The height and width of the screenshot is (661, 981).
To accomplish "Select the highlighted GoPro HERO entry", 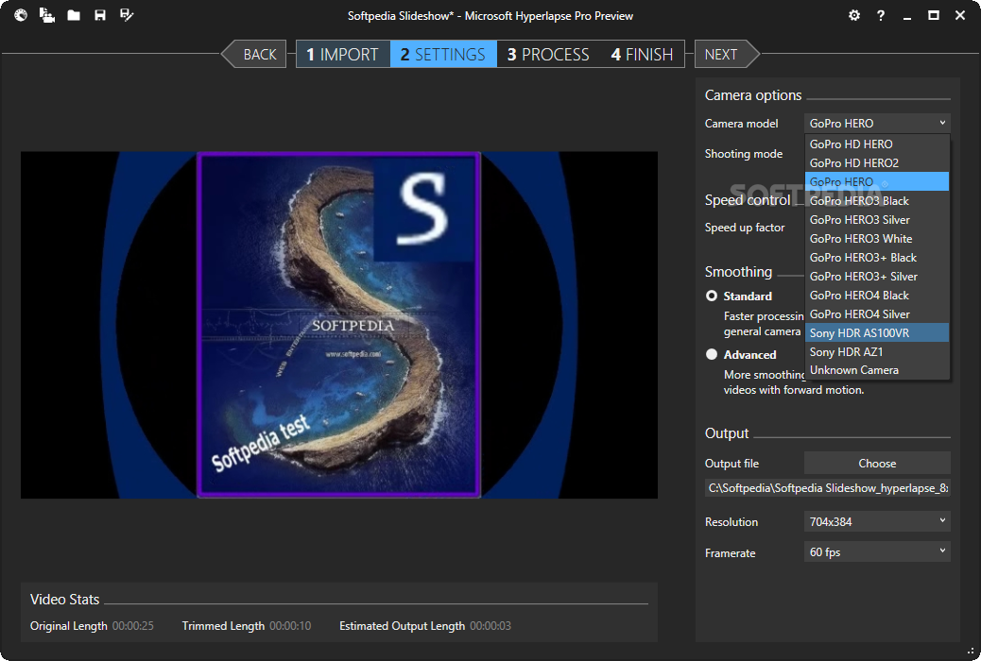I will [877, 181].
